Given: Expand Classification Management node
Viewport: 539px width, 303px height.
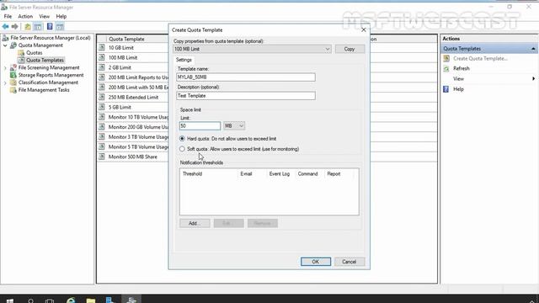Looking at the screenshot, I should pos(5,82).
